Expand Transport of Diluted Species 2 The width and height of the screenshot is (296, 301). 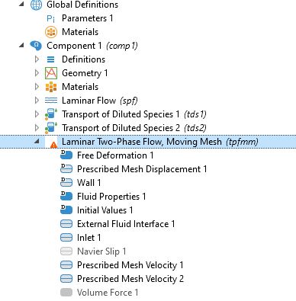(37, 128)
